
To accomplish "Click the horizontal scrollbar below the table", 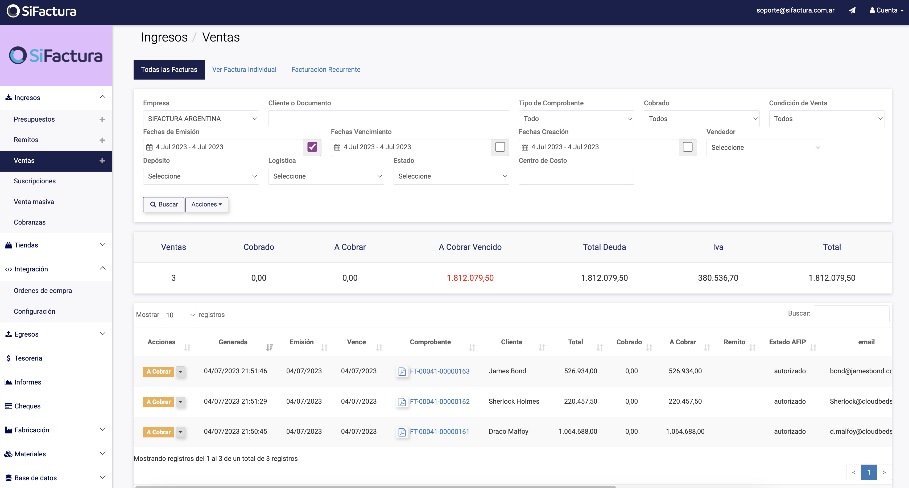I will click(x=375, y=487).
